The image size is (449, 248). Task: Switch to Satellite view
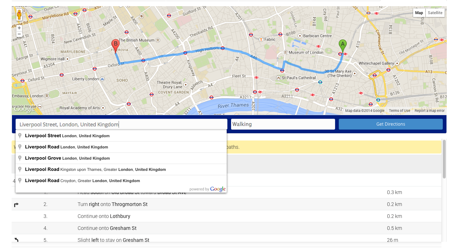[435, 13]
